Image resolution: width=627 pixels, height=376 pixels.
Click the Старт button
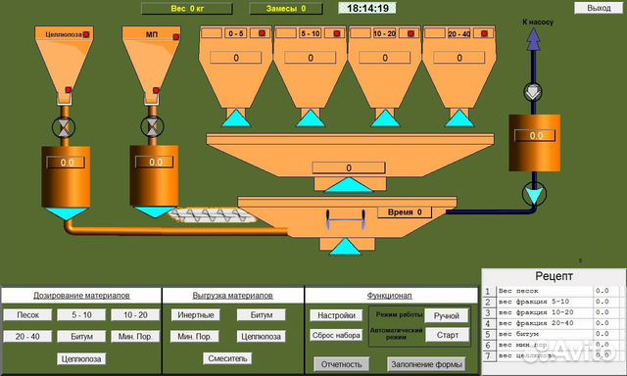[447, 335]
